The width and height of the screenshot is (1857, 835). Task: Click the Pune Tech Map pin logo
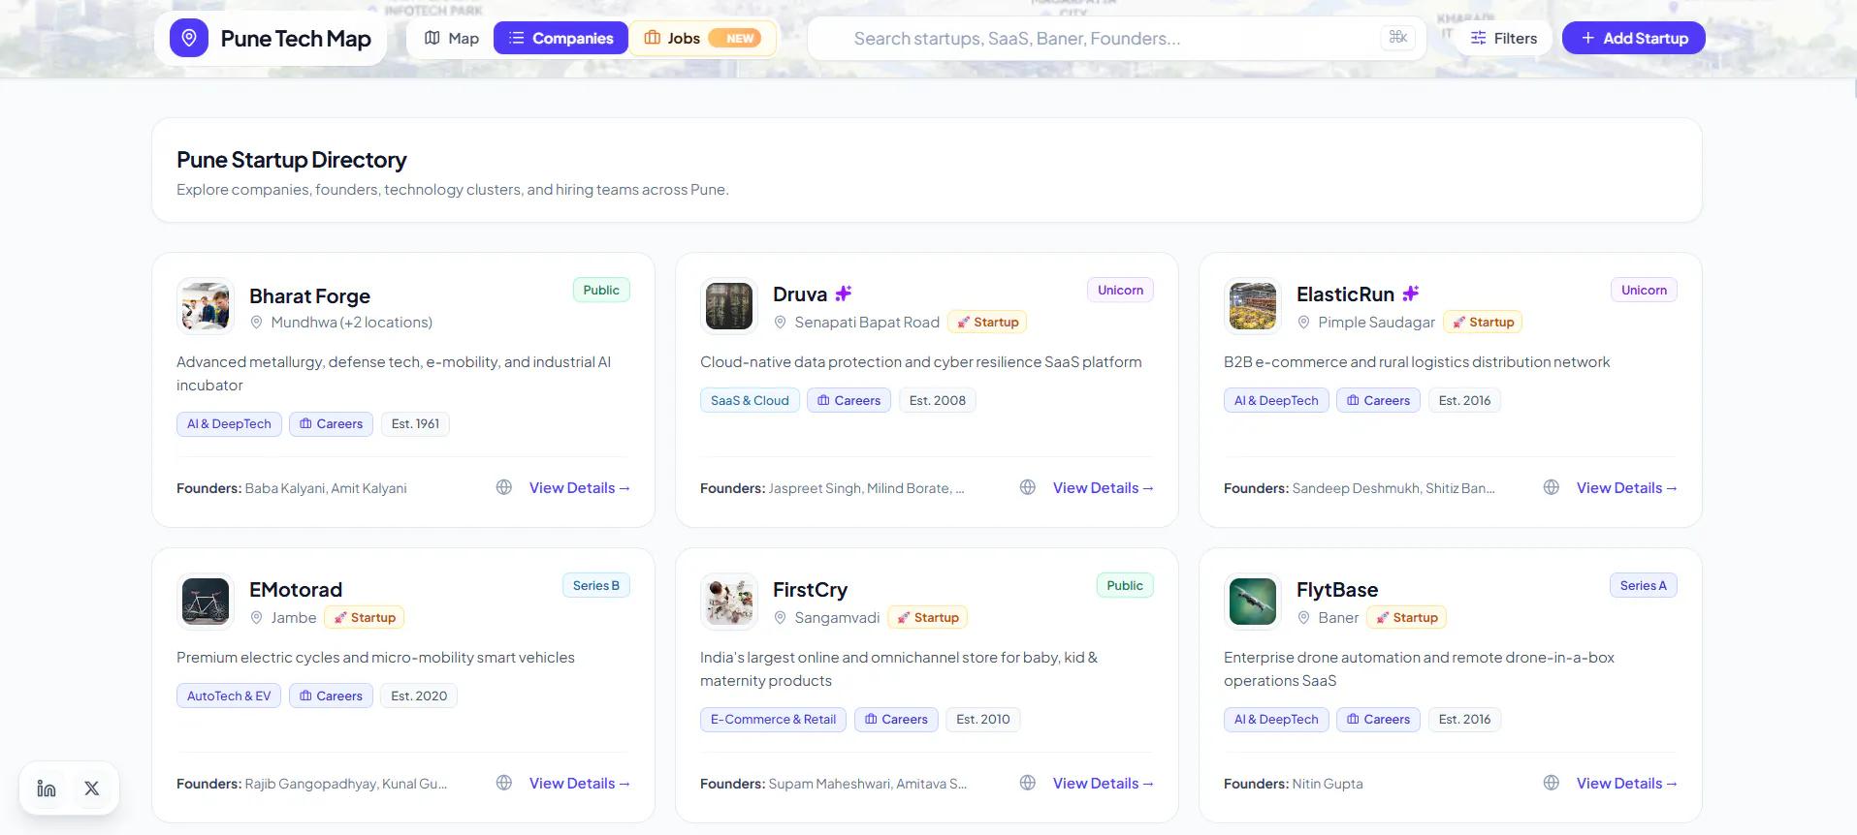tap(189, 38)
